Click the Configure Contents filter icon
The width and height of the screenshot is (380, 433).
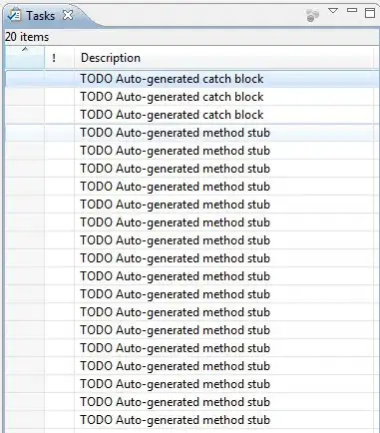[312, 15]
